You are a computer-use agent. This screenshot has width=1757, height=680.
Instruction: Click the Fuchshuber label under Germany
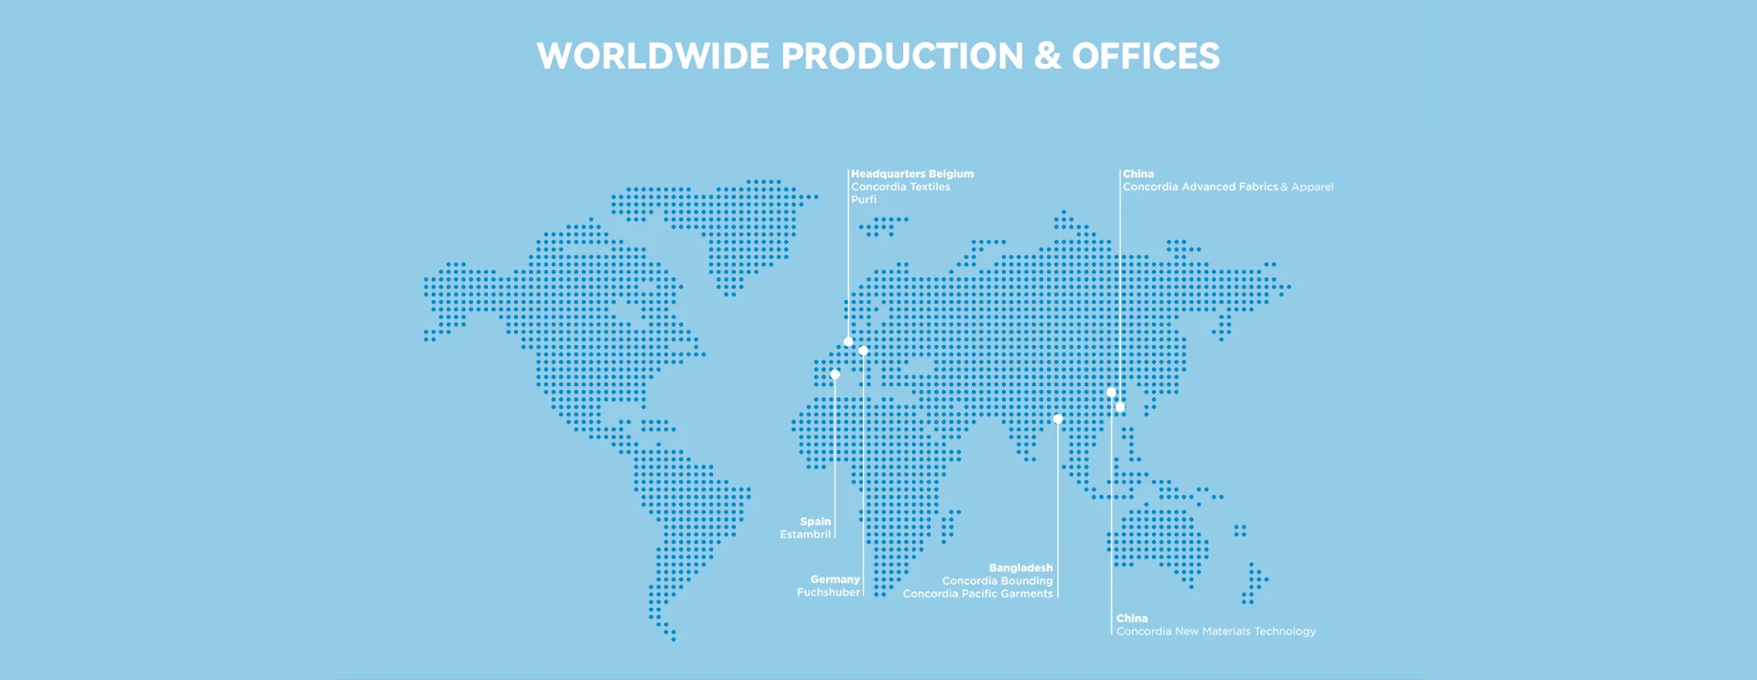click(828, 592)
